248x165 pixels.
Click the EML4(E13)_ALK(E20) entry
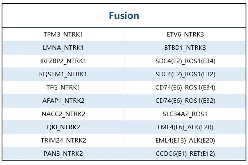[x=185, y=141]
